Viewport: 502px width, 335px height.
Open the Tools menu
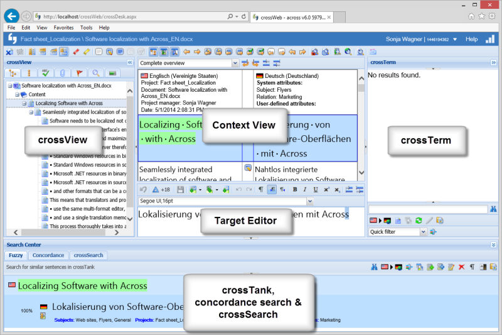[x=86, y=28]
